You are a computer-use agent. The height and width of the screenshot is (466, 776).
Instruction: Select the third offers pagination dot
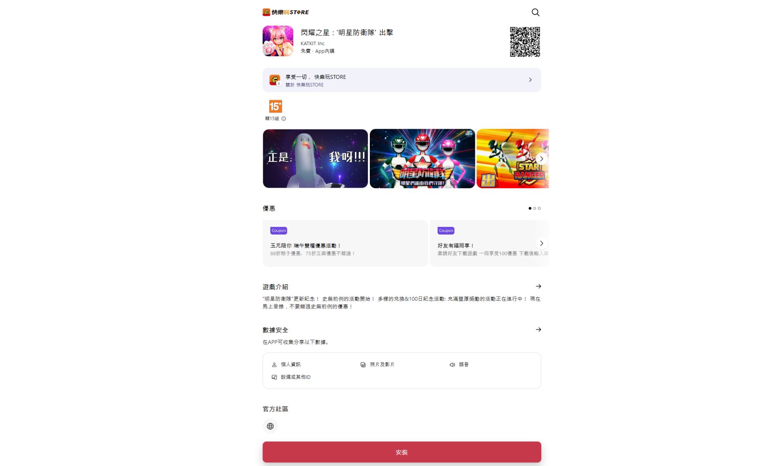539,208
